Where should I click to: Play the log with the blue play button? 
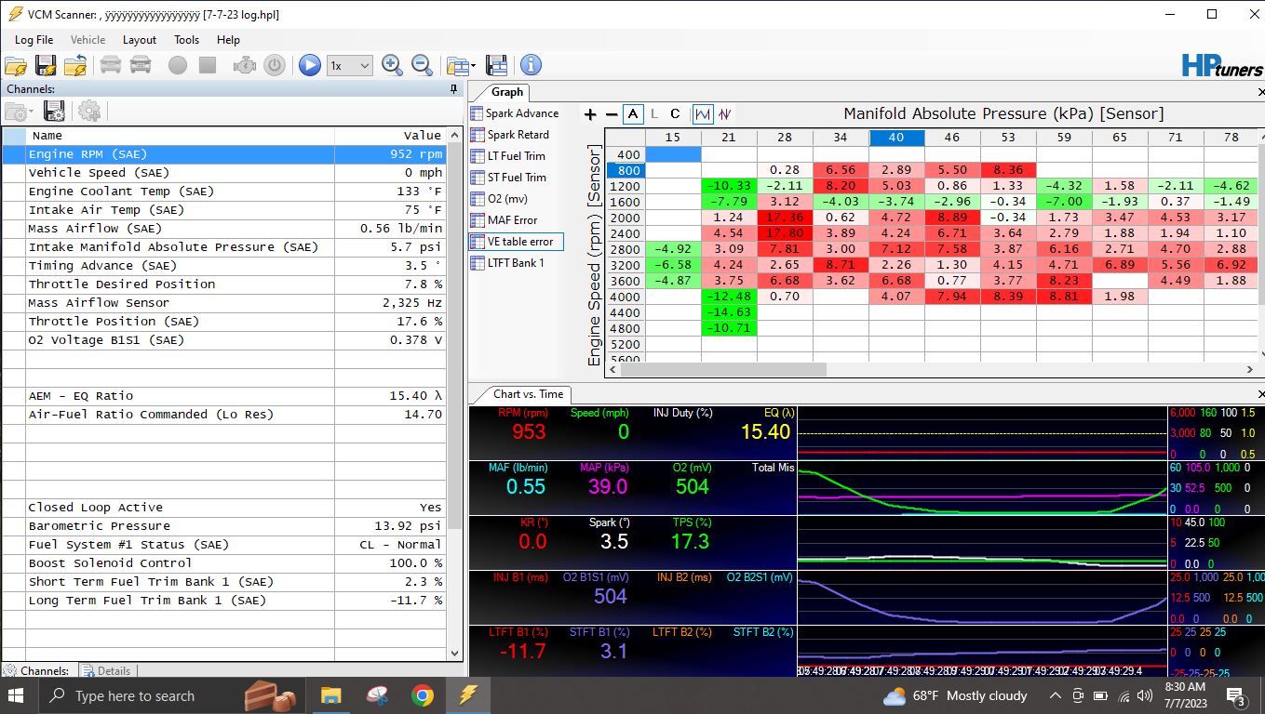(310, 65)
